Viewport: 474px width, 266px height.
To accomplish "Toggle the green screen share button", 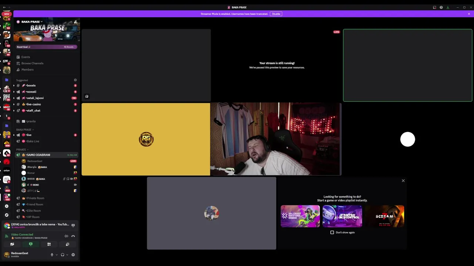I will pos(31,244).
